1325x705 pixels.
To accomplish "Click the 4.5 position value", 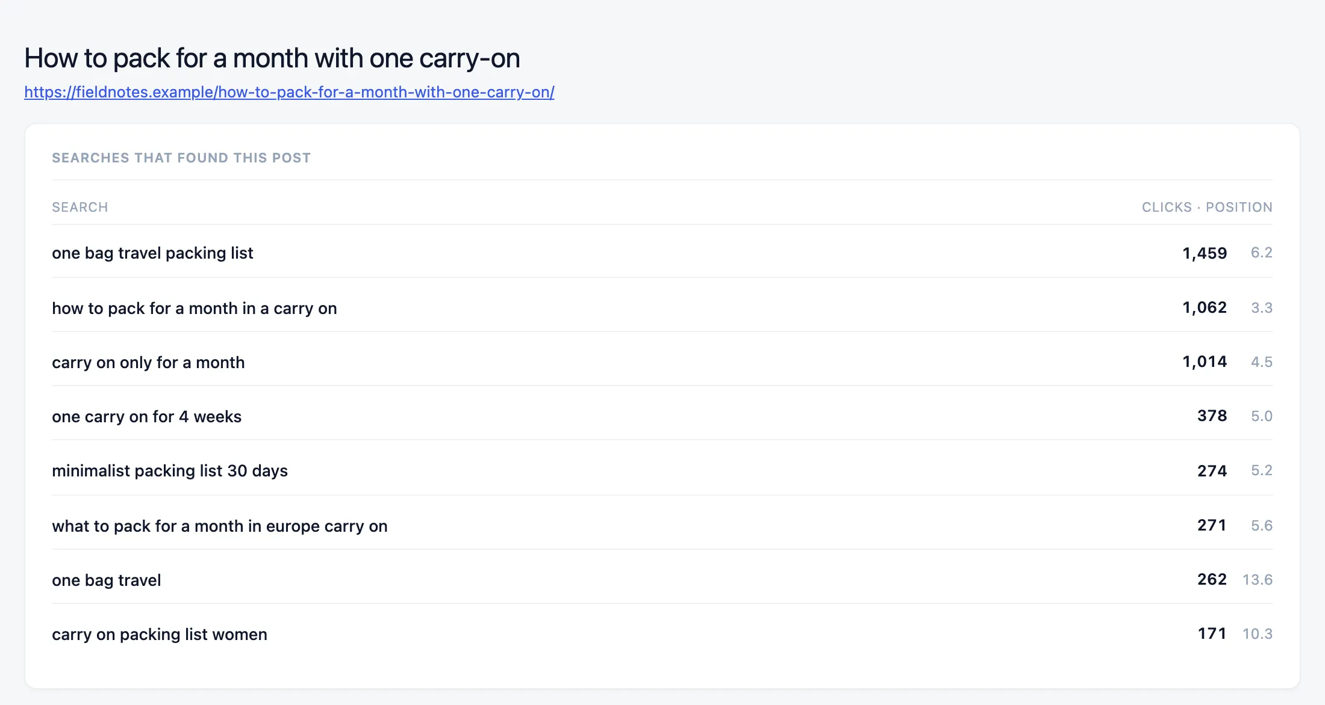I will 1262,362.
